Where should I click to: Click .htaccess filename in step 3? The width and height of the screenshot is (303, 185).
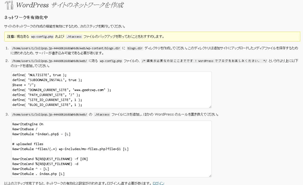(x=102, y=114)
